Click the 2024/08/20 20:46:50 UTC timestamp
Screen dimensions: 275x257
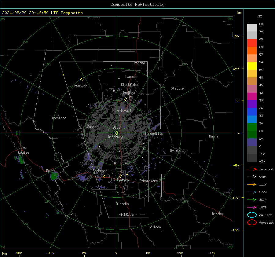(x=42, y=13)
